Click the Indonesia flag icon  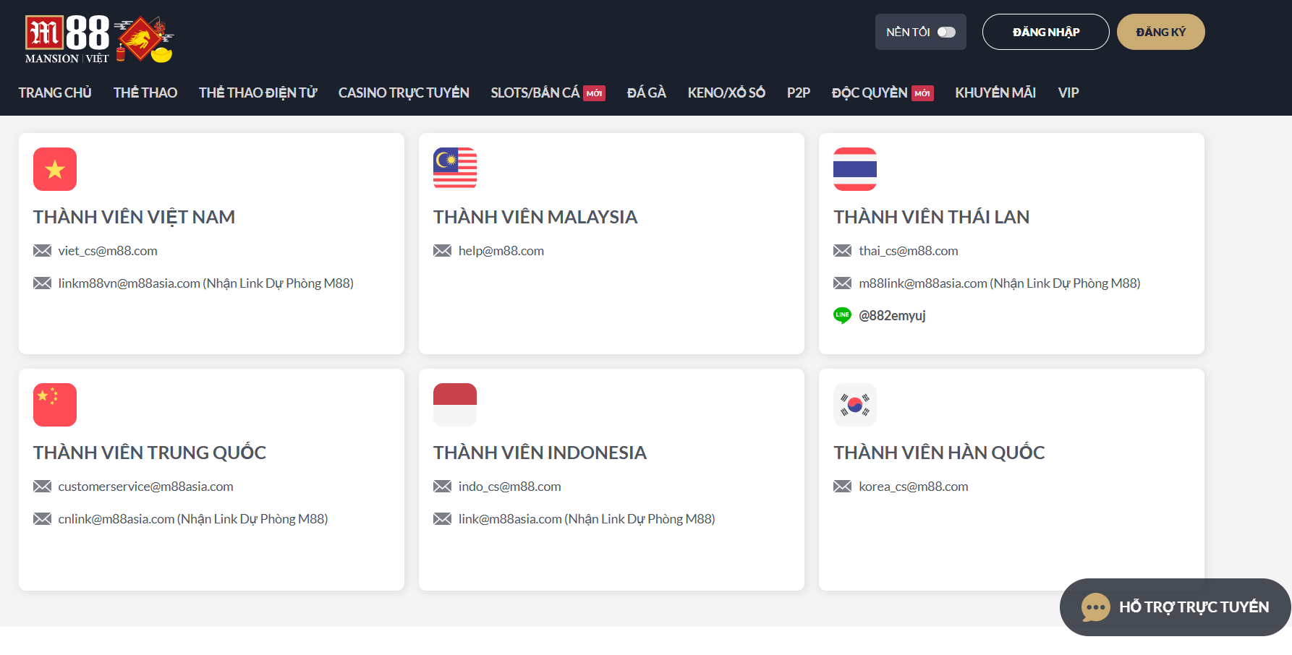click(455, 405)
